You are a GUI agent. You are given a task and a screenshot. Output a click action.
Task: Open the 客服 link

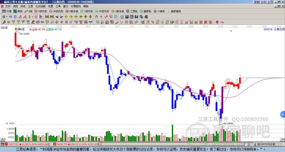(x=256, y=2)
